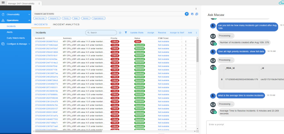The image size is (284, 134).
Task: Click the user avatar beside 'Give all High priority' message
Action: click(213, 52)
